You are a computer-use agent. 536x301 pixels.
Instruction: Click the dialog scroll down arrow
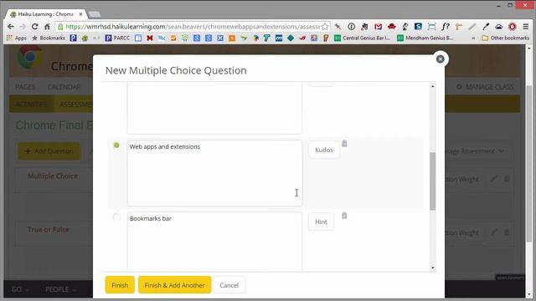click(433, 268)
